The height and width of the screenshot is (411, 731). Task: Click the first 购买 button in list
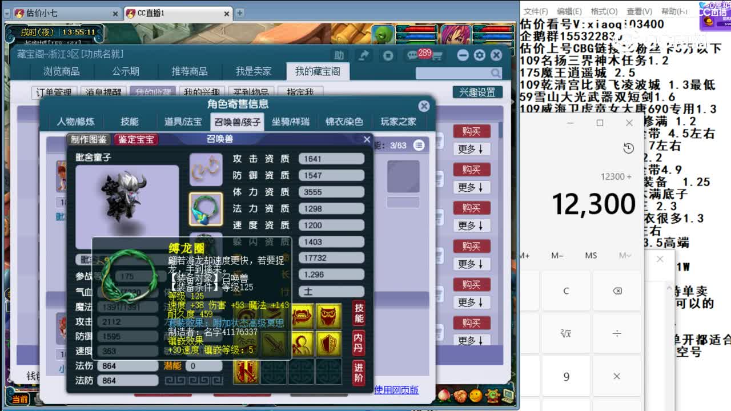click(x=472, y=131)
